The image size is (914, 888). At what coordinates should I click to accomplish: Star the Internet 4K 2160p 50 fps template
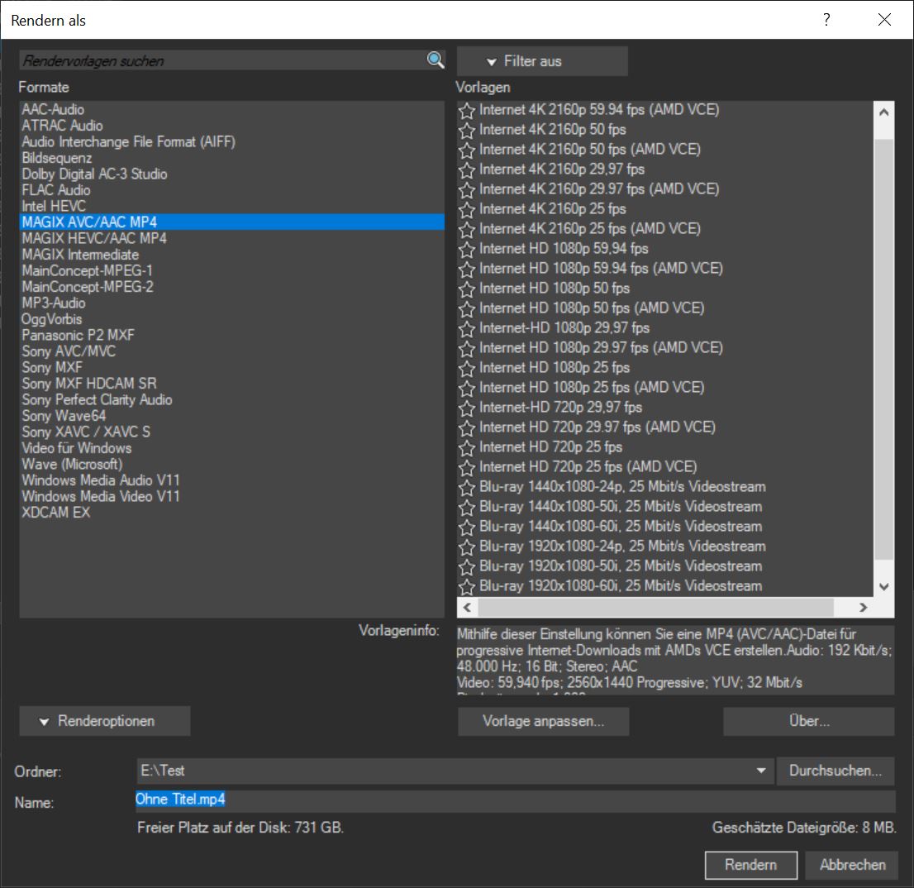tap(466, 130)
